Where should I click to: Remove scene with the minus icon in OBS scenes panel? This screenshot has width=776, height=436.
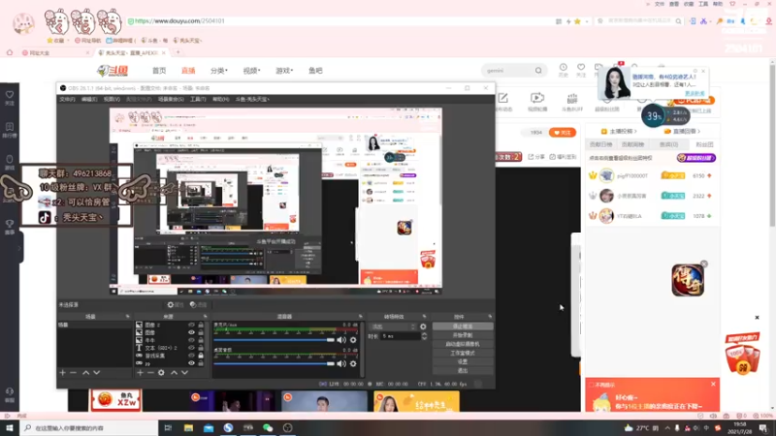coord(74,373)
